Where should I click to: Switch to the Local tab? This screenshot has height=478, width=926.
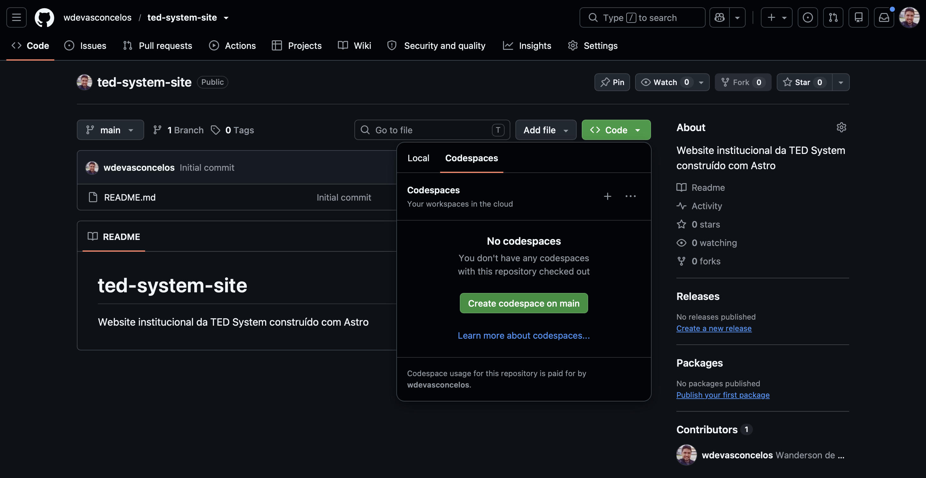point(419,158)
